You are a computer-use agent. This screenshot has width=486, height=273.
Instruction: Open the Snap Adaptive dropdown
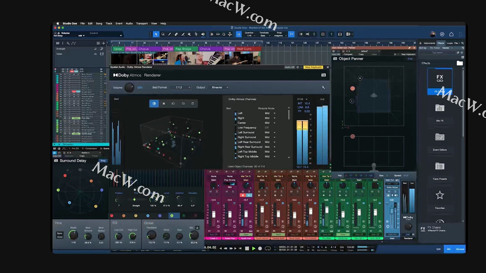(279, 34)
